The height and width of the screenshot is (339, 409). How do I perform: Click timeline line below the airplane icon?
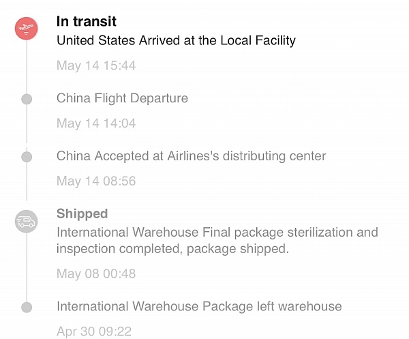pos(27,67)
